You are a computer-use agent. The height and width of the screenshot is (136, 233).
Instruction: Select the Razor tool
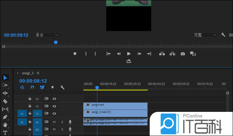pyautogui.click(x=5, y=101)
